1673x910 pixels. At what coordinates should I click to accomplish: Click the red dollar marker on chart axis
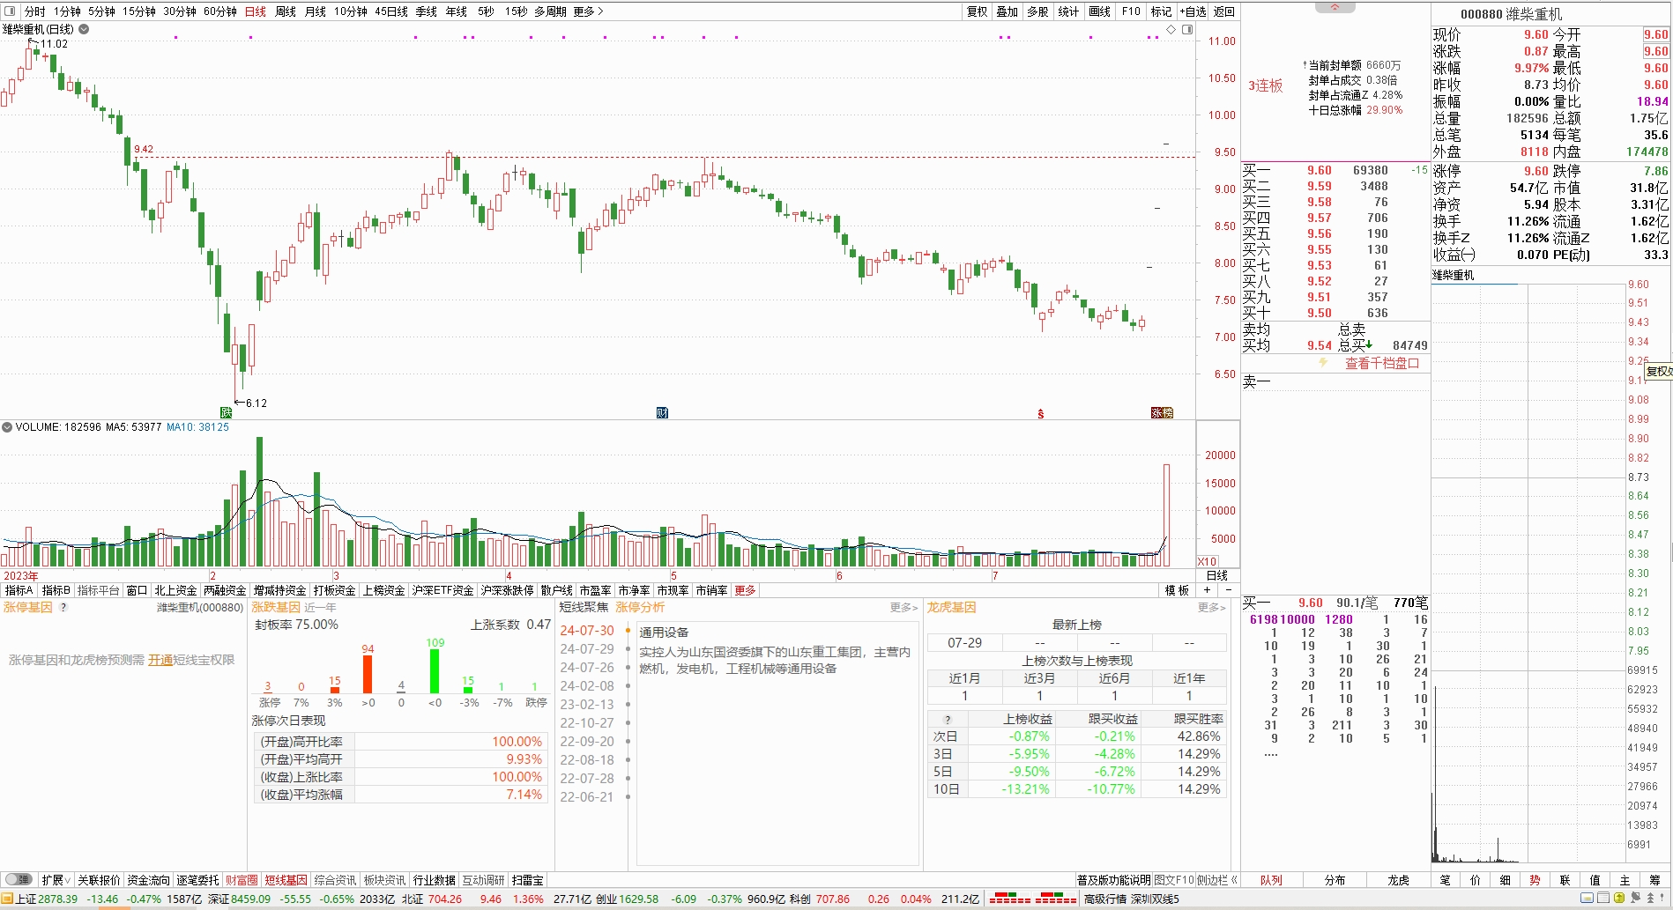click(1041, 413)
